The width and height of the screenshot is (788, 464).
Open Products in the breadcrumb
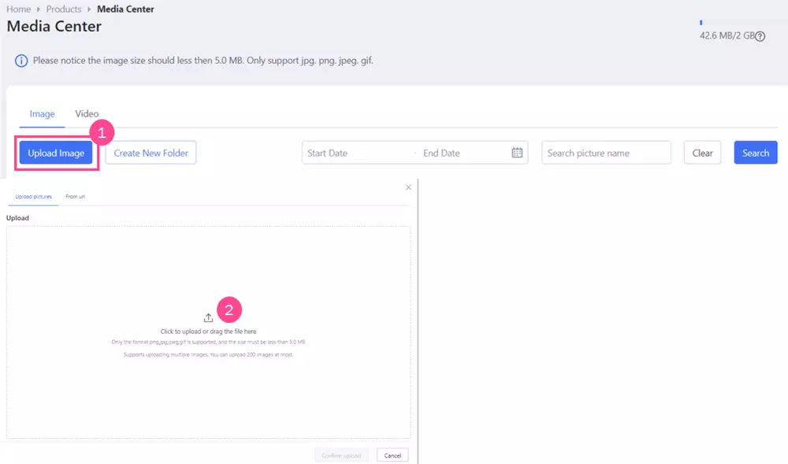64,9
